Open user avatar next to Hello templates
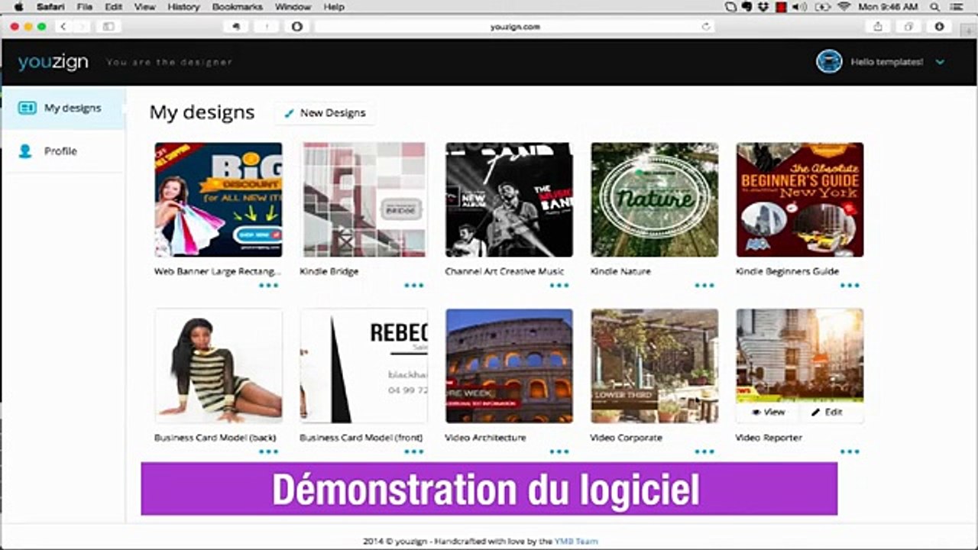The image size is (978, 550). coord(829,62)
